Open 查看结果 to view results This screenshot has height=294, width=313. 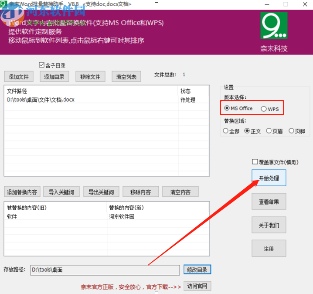point(269,202)
